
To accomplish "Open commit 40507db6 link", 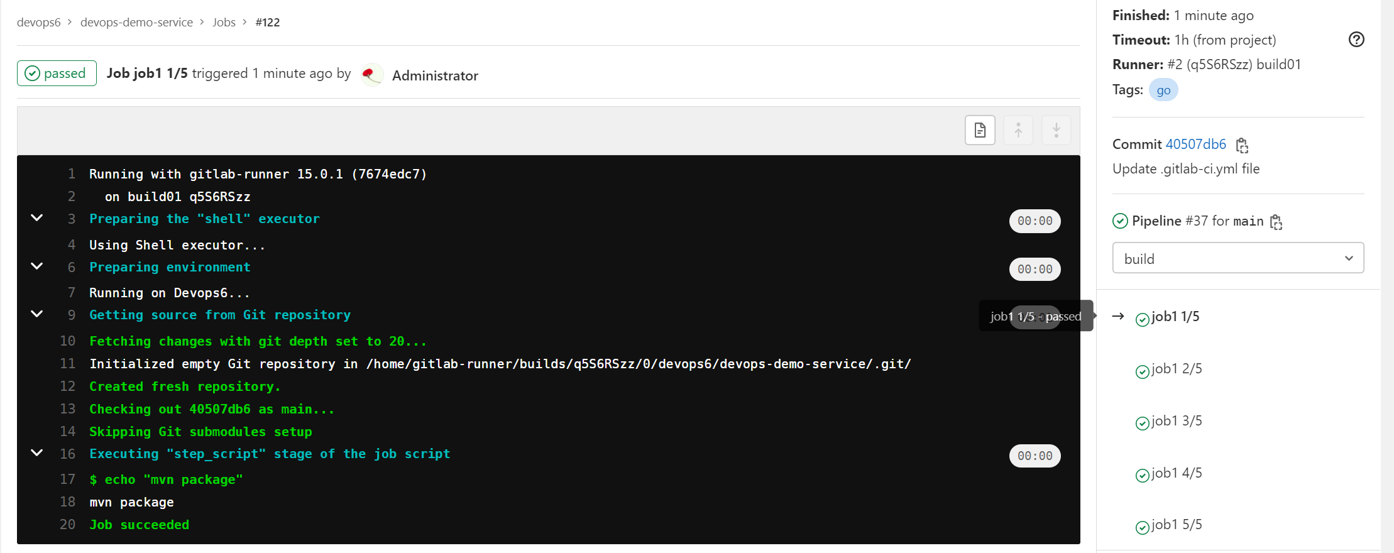I will pos(1195,145).
